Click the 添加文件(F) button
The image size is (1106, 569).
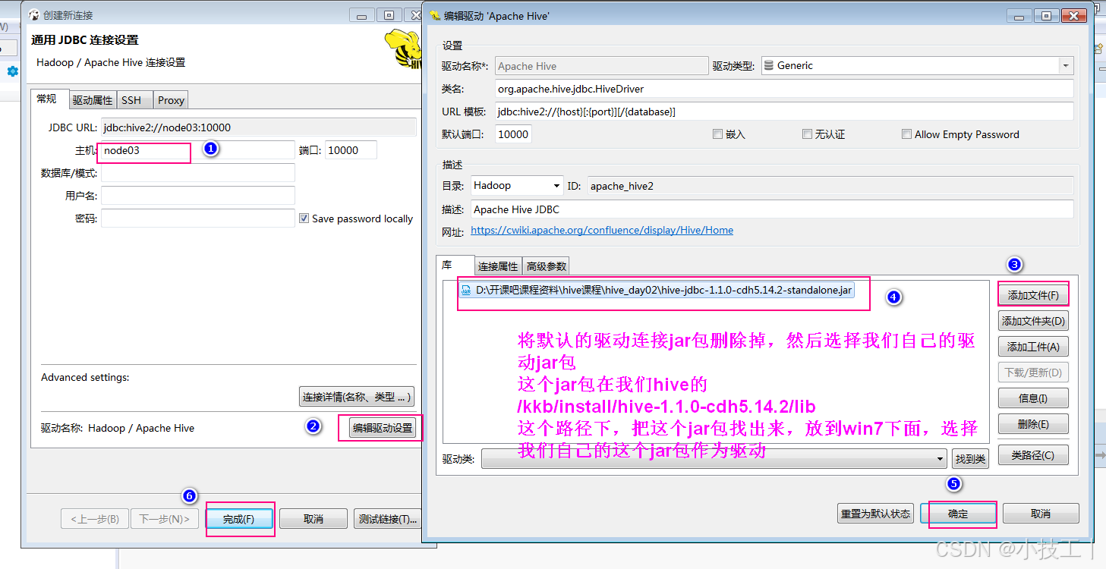tap(1033, 295)
